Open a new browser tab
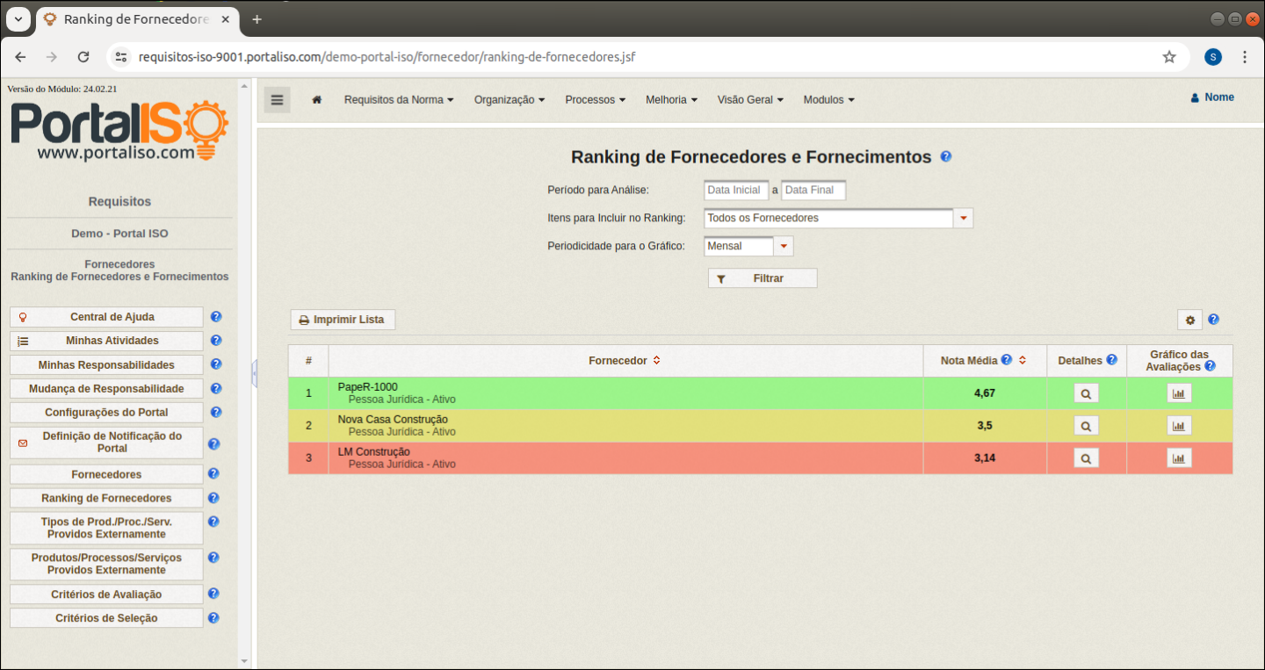1265x670 pixels. click(257, 19)
